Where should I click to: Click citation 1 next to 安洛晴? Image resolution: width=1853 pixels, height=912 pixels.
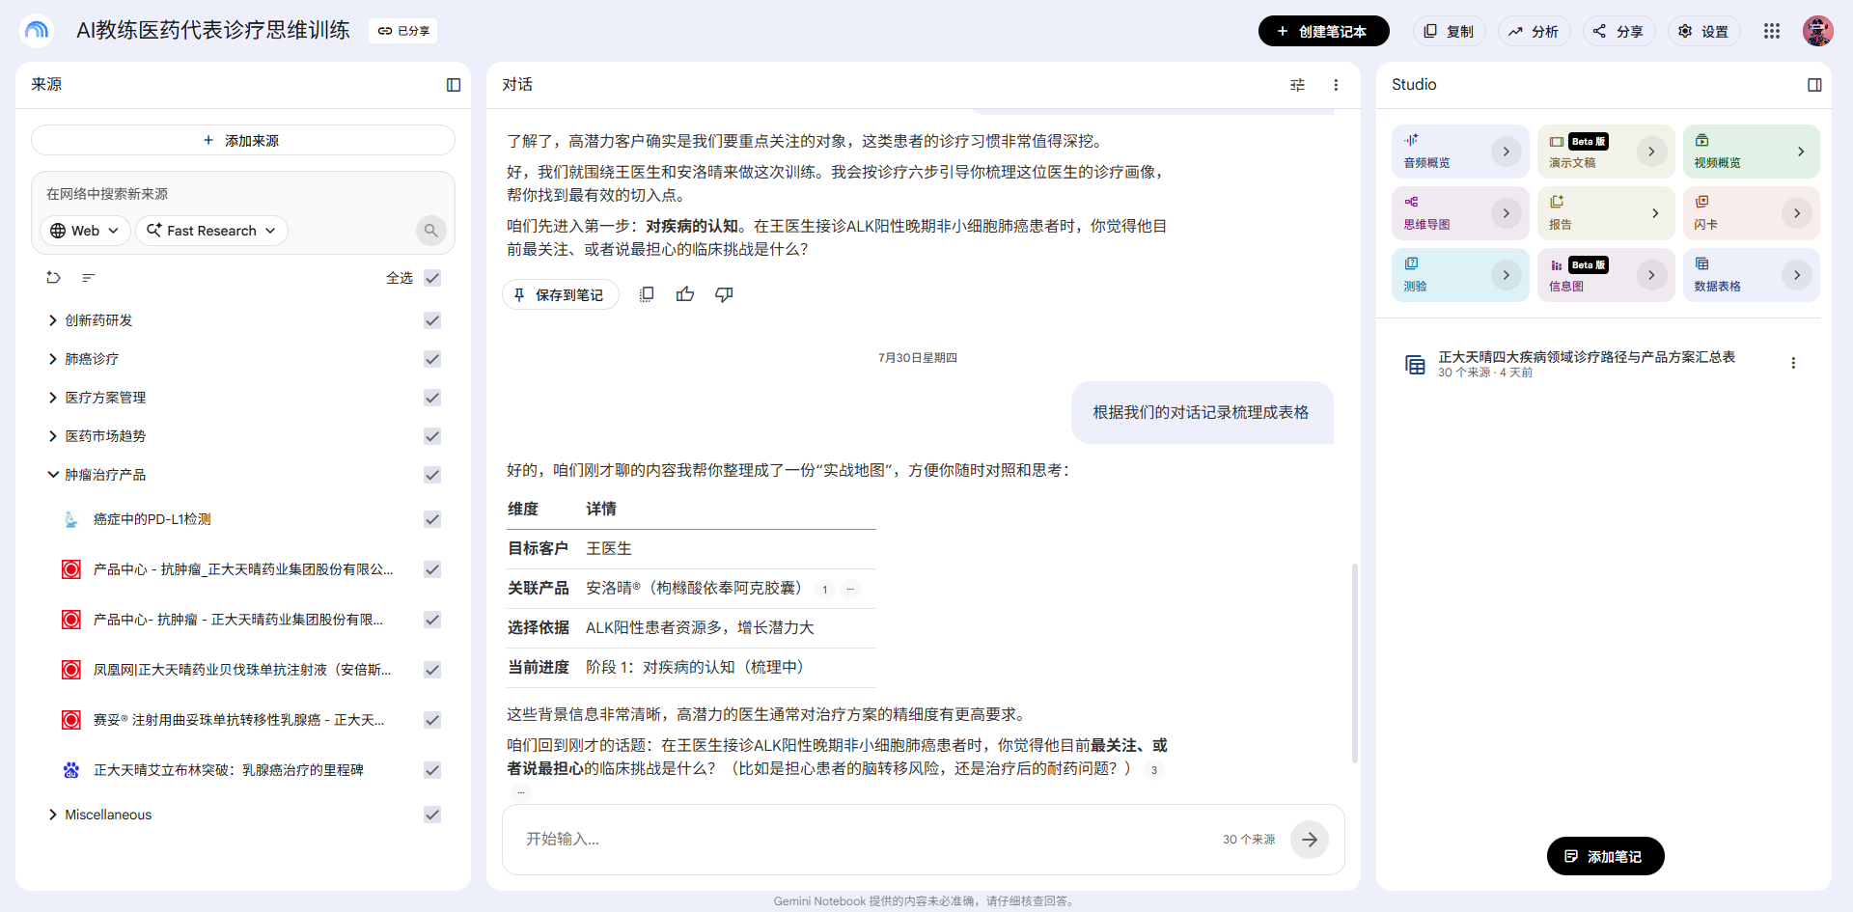825,590
